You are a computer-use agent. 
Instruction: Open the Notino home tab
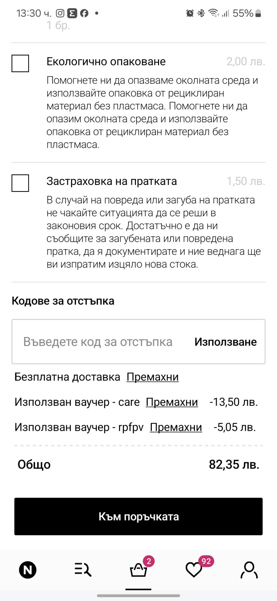coord(28,570)
